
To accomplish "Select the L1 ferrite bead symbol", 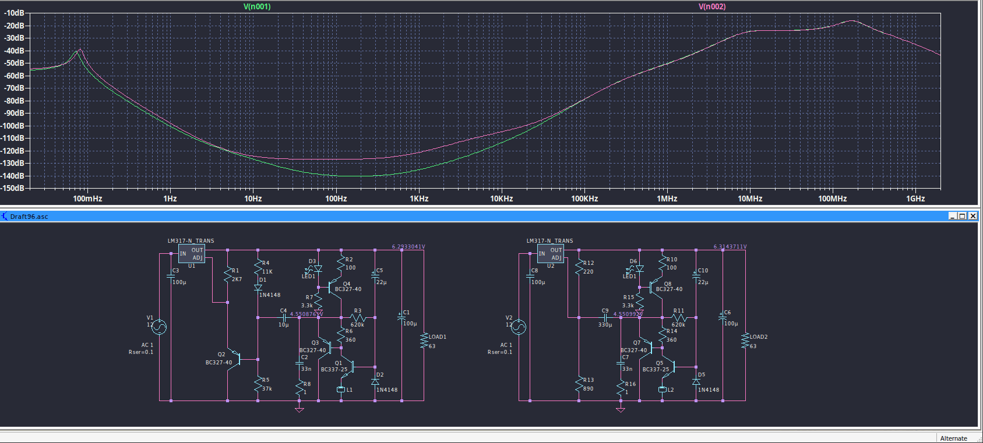I will click(341, 389).
